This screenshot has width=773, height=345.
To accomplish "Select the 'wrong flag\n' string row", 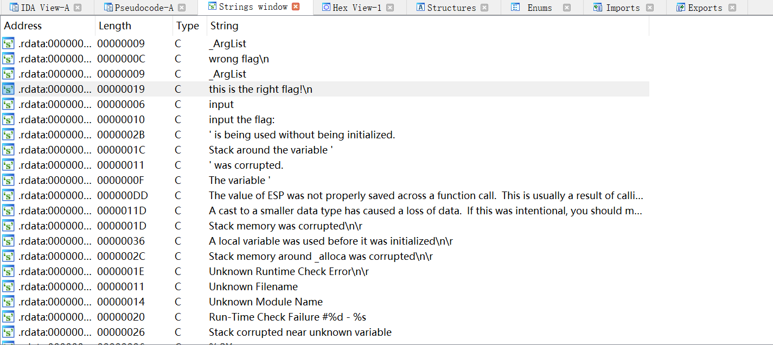I will pyautogui.click(x=239, y=59).
